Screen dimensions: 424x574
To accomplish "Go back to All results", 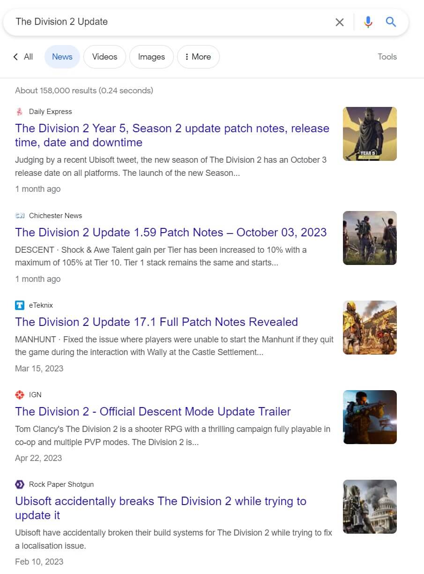I will pos(23,57).
